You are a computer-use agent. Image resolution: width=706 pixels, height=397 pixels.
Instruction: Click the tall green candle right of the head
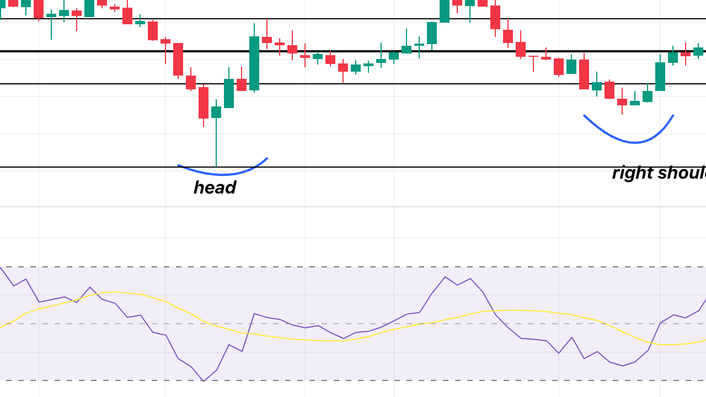[254, 63]
